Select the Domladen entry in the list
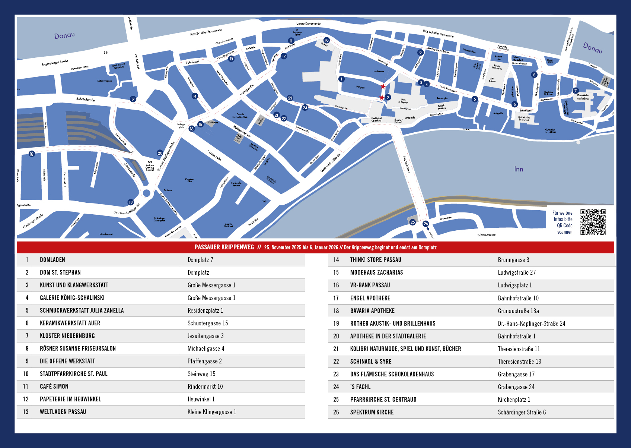Screen dimensions: 631x448 pos(52,260)
